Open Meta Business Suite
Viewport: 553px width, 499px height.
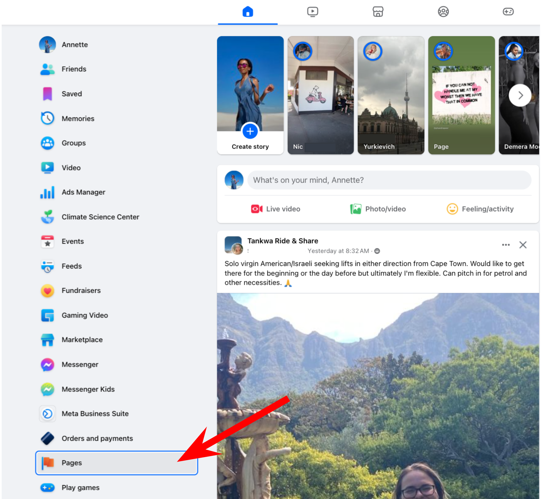tap(95, 413)
